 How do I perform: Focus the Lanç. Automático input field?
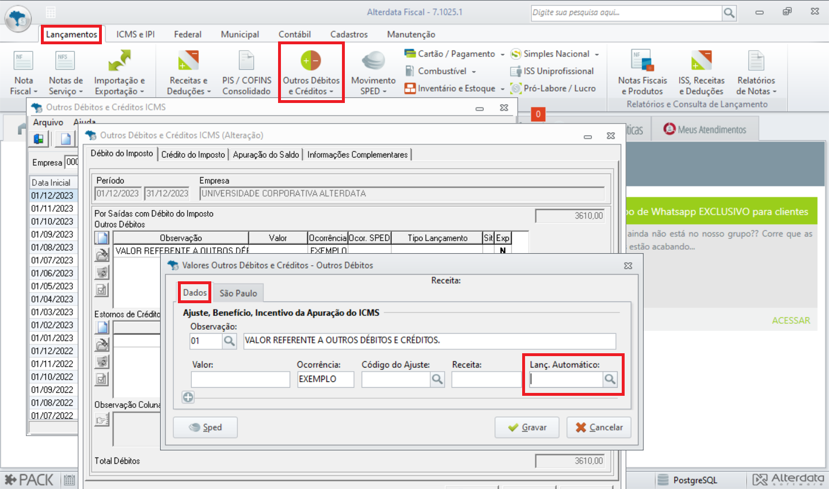[566, 379]
